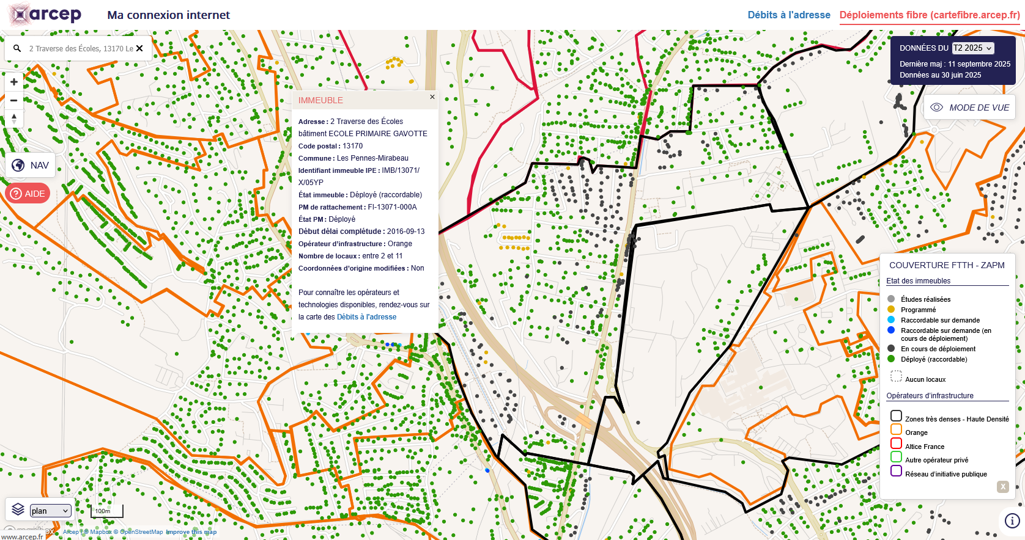This screenshot has width=1025, height=540.
Task: Open the T2 2025 data period dropdown
Action: 972,48
